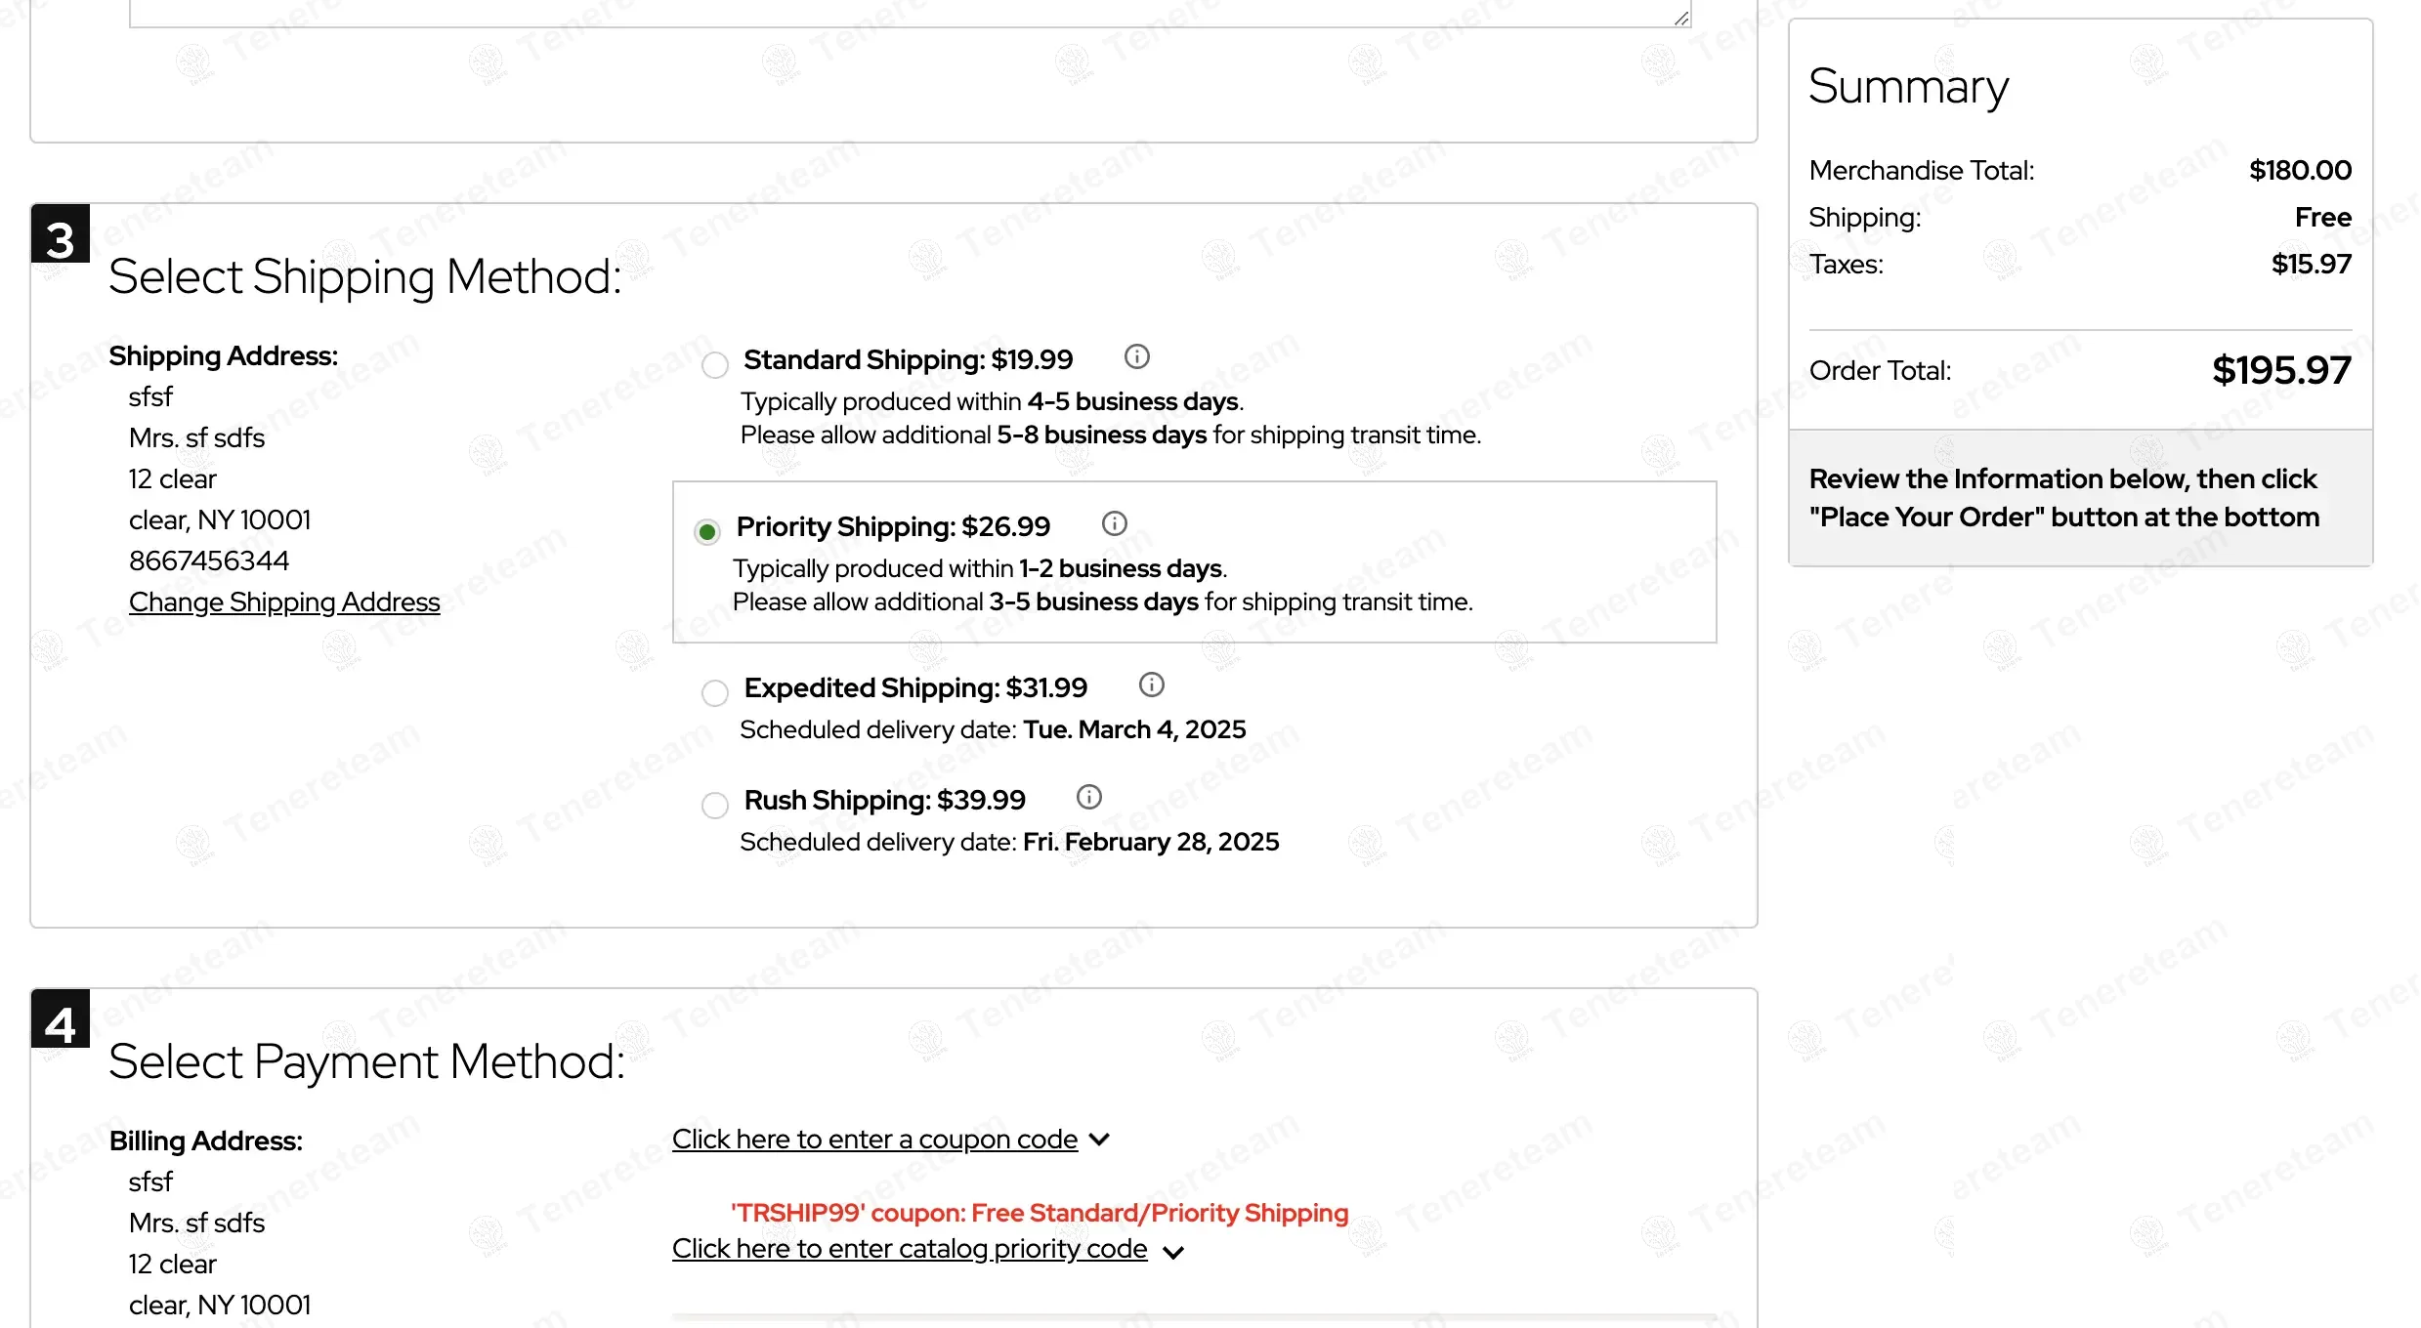Image resolution: width=2421 pixels, height=1328 pixels.
Task: Click info icon beside Rush Shipping
Action: [1088, 798]
